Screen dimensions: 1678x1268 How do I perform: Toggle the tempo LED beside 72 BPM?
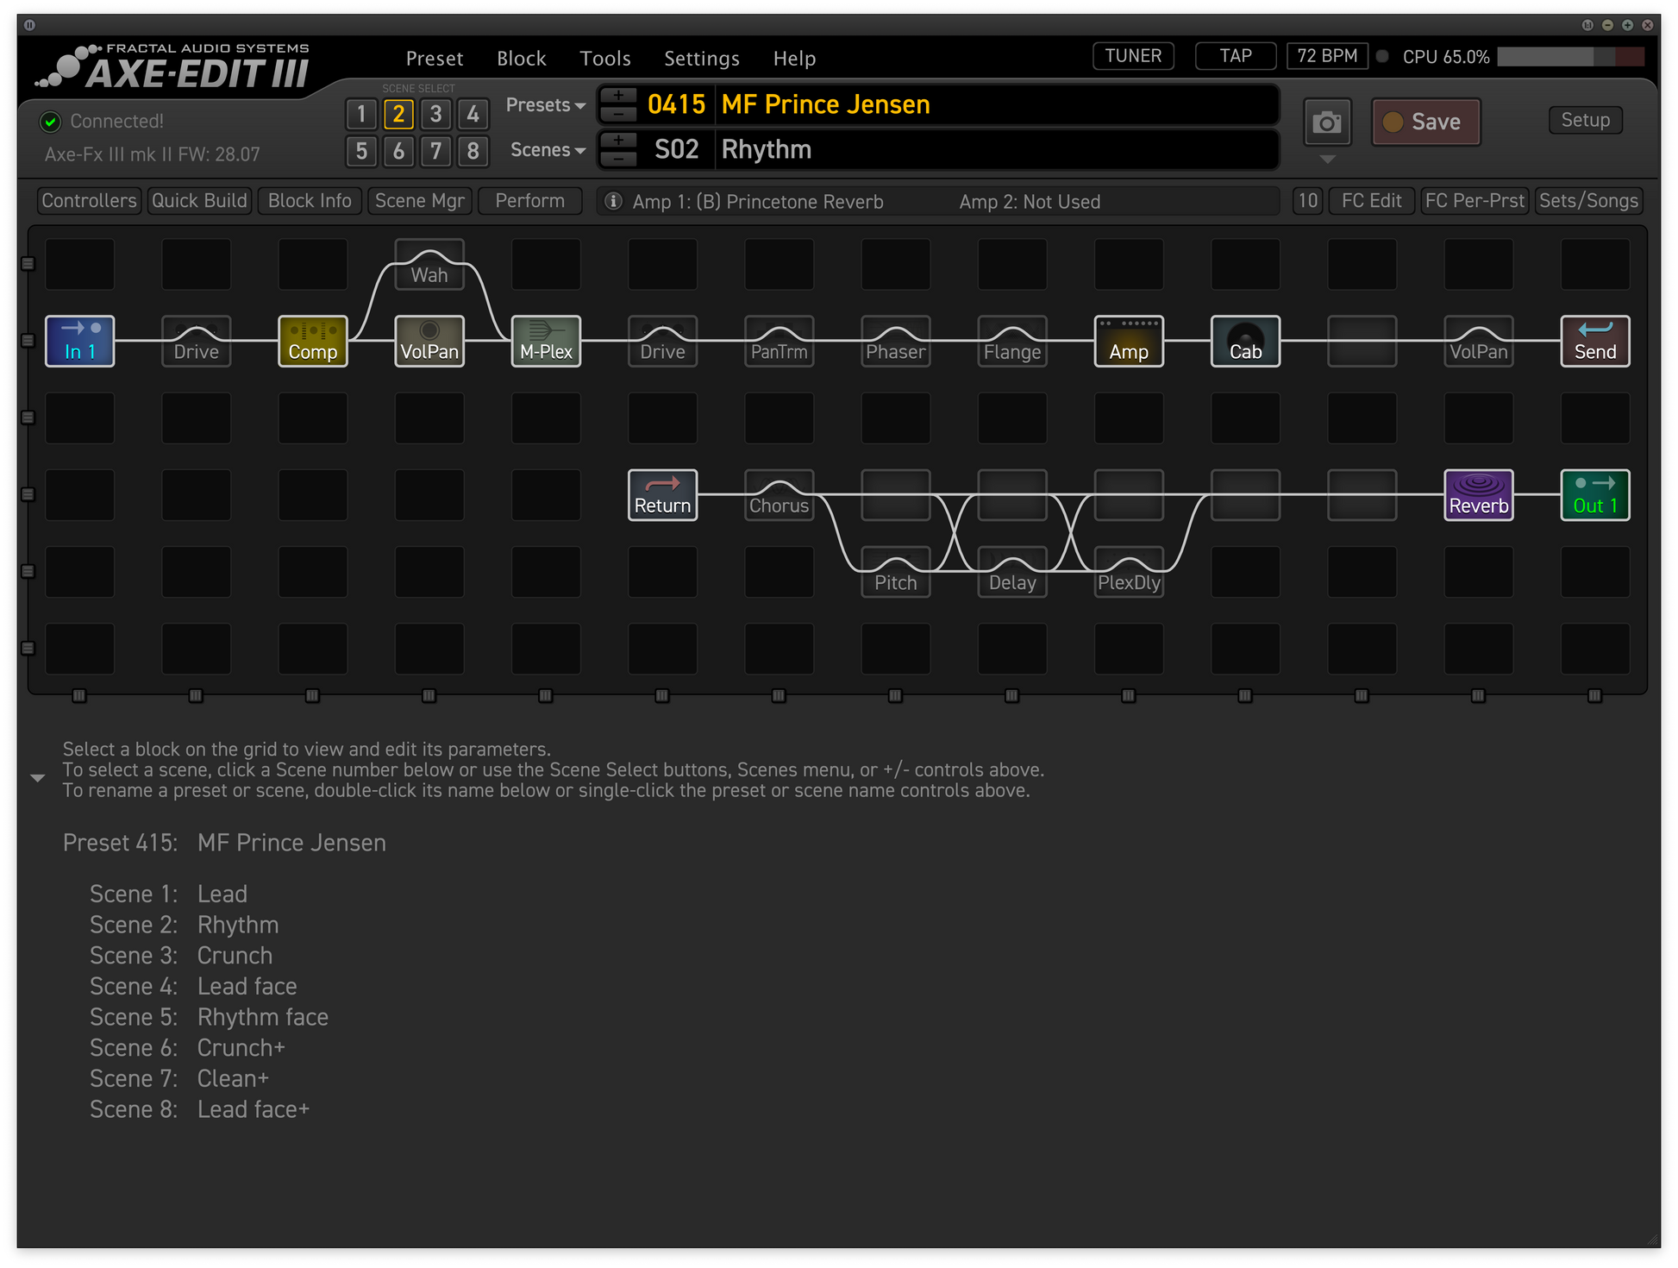point(1382,57)
